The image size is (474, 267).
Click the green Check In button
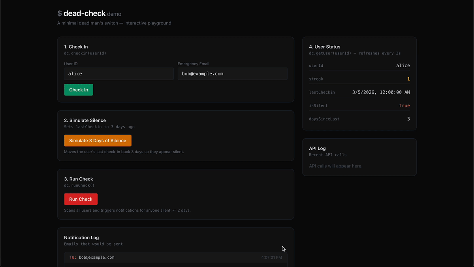pyautogui.click(x=79, y=90)
